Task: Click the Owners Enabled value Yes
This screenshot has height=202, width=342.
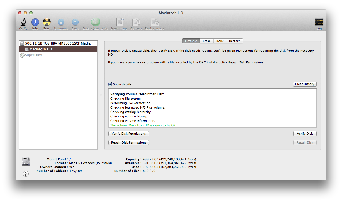Action: (72, 167)
